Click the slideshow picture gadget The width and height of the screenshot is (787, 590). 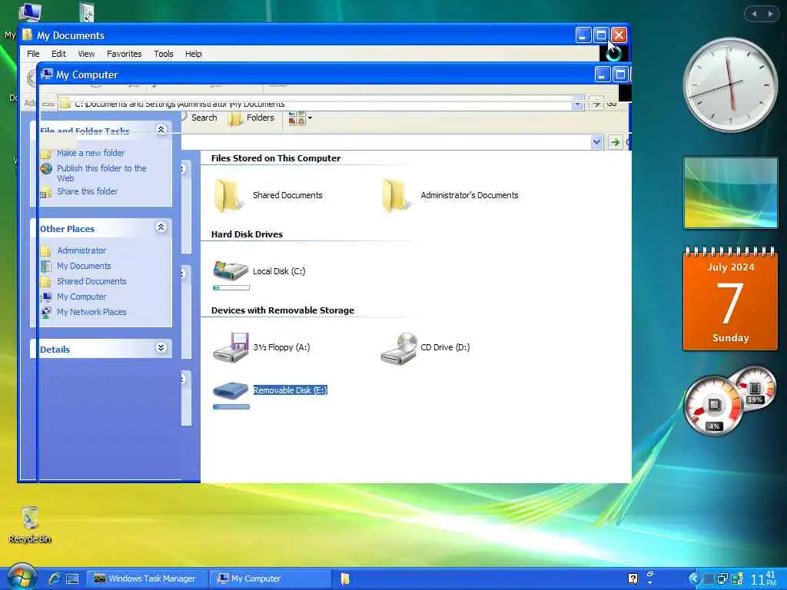point(731,193)
